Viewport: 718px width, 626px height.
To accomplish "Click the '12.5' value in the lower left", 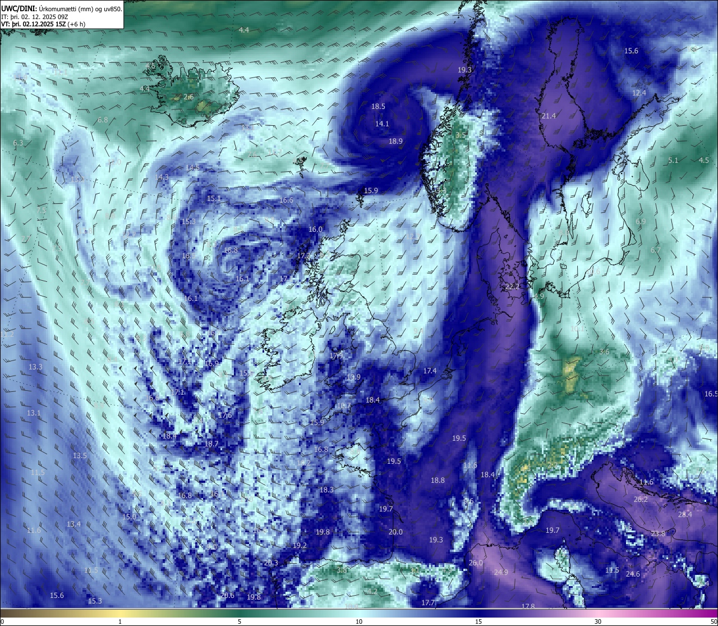I will click(90, 570).
